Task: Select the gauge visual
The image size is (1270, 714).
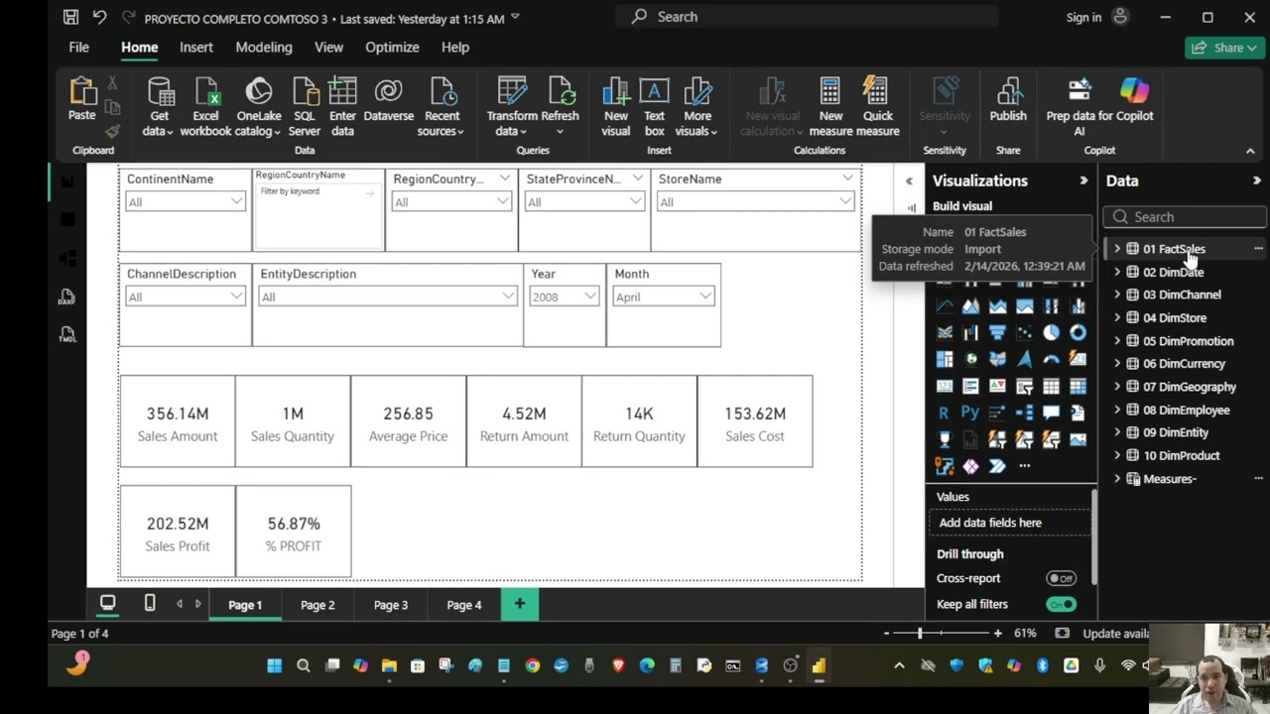Action: [x=1051, y=359]
